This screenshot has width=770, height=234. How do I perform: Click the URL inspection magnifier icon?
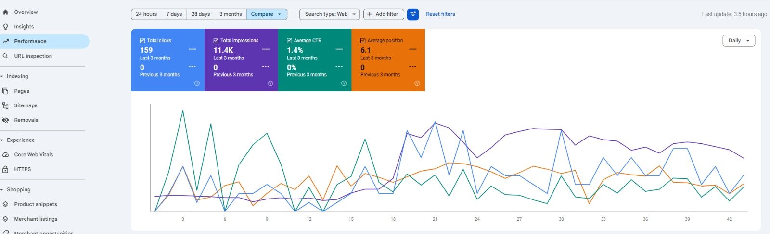pyautogui.click(x=5, y=56)
